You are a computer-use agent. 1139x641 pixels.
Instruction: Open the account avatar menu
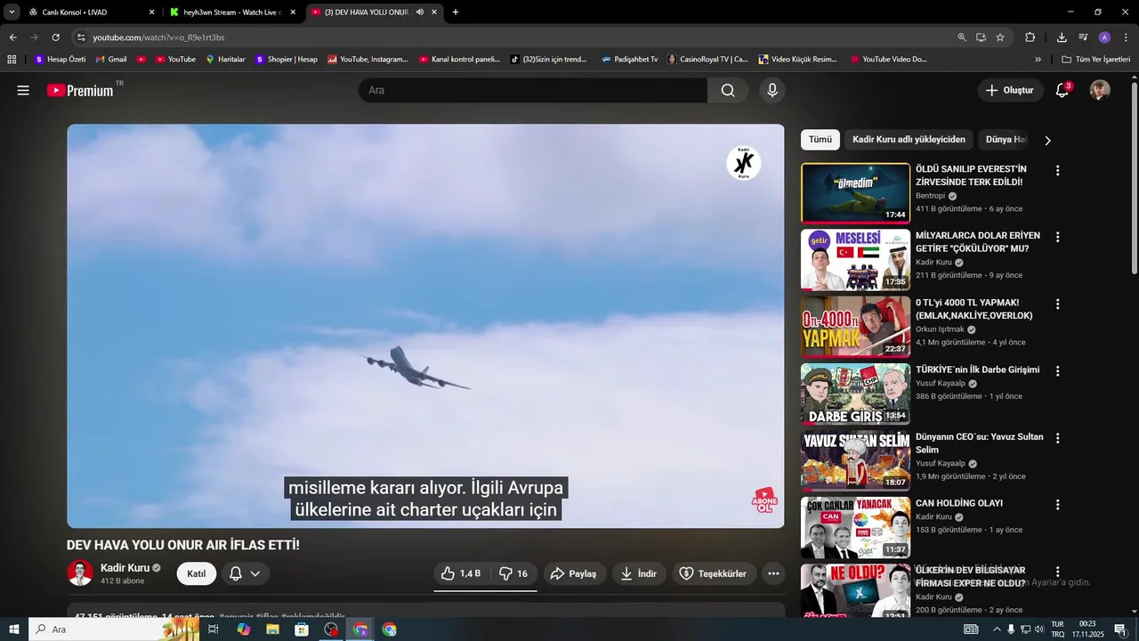[1100, 90]
